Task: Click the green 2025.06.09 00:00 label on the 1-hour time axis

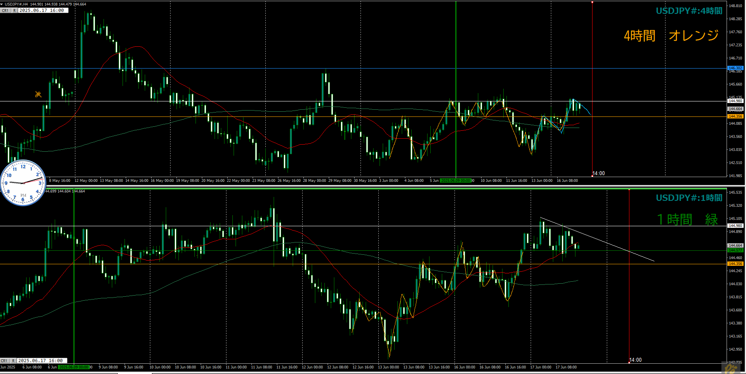Action: click(74, 367)
